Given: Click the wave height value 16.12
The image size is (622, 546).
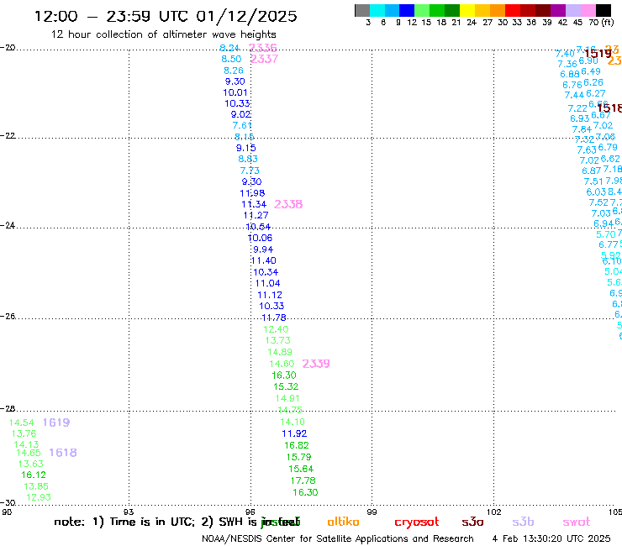Looking at the screenshot, I should [x=34, y=475].
